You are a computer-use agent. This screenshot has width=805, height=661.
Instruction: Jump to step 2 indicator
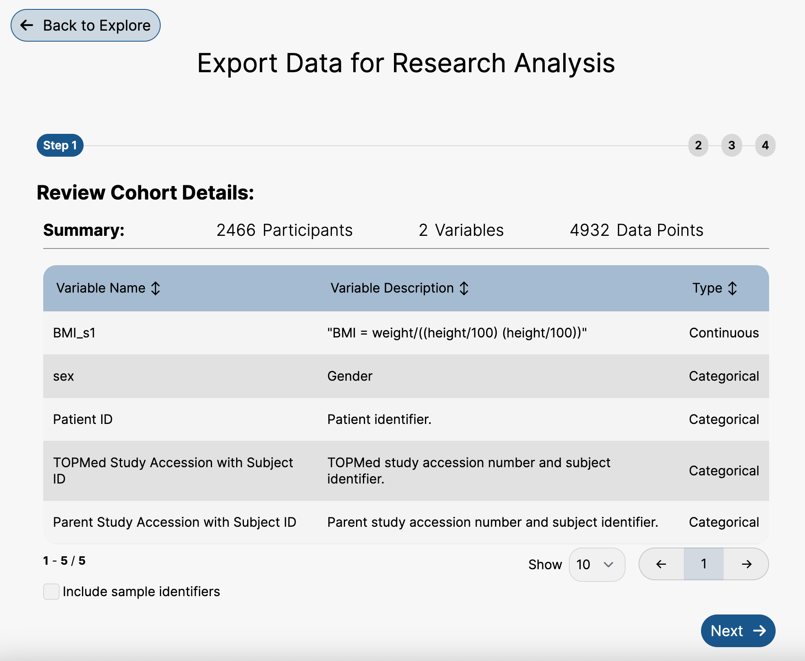[698, 145]
